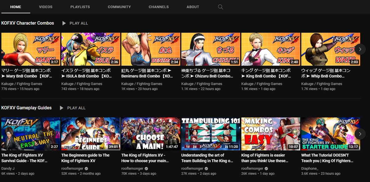The height and width of the screenshot is (182, 370).
Task: Open the COMMUNITY tab
Action: click(x=119, y=7)
